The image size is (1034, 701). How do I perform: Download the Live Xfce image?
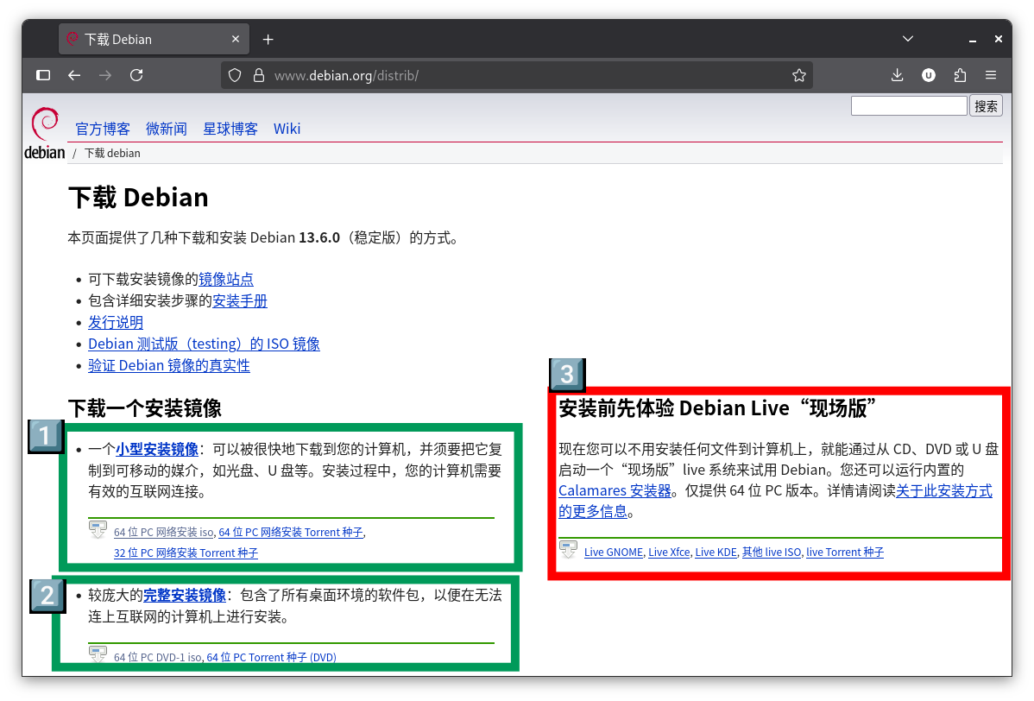(x=669, y=552)
